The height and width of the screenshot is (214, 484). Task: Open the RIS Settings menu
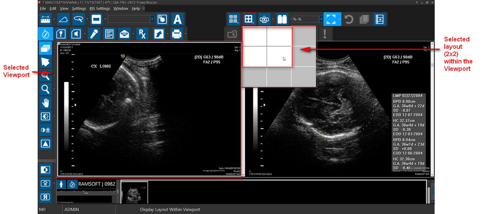point(100,8)
